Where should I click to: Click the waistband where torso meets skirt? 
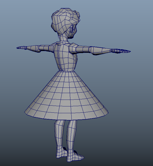point(66,71)
